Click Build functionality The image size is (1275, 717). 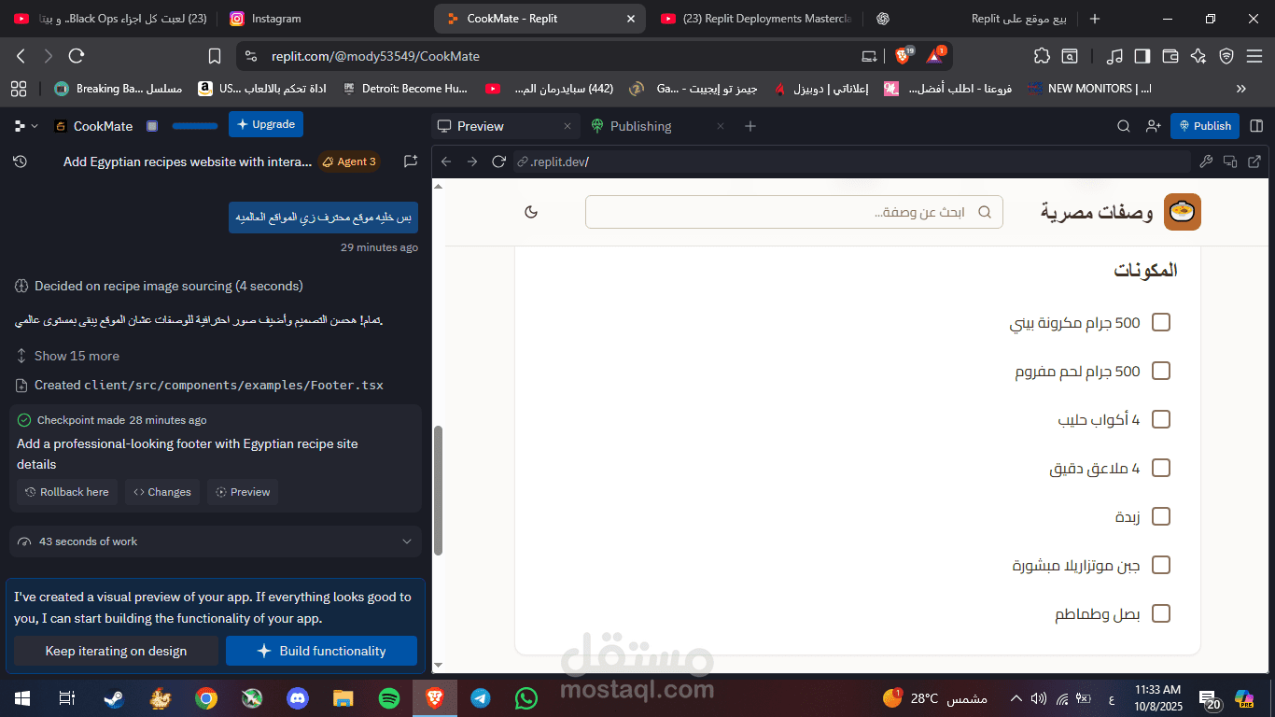321,651
